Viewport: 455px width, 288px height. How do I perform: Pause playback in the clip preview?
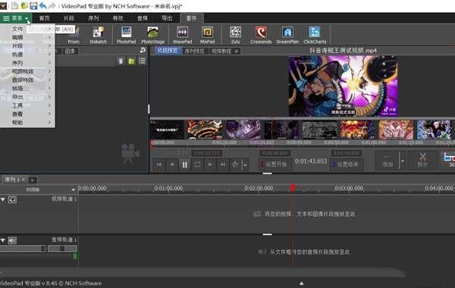click(x=184, y=164)
